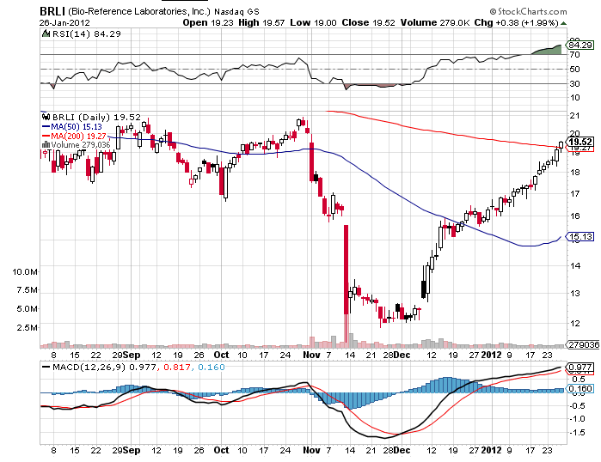Click the Oct label on price chart date axis
Screen dimensions: 601x462
click(x=221, y=355)
